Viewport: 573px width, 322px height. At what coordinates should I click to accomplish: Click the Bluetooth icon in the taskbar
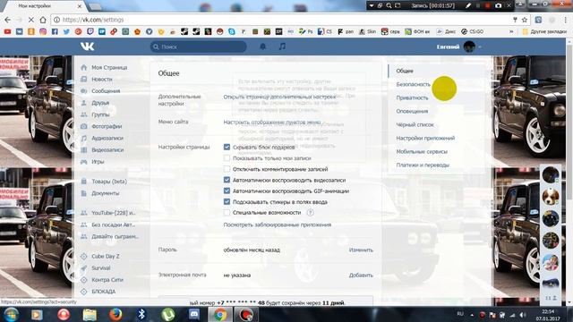[x=141, y=314]
